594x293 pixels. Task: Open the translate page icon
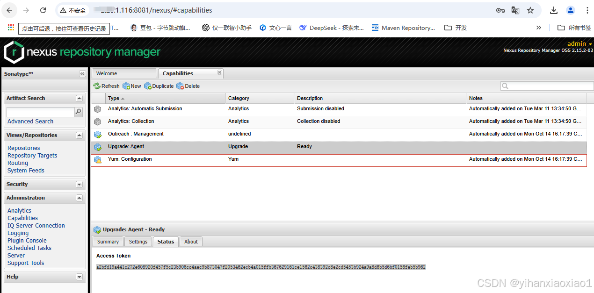pyautogui.click(x=515, y=10)
